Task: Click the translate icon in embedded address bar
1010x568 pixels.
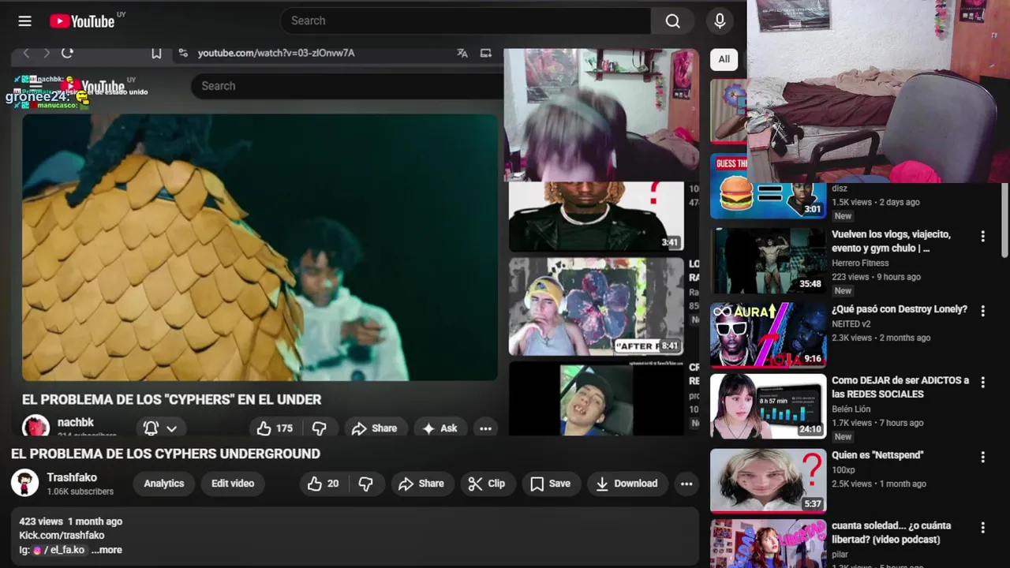Action: [x=462, y=53]
